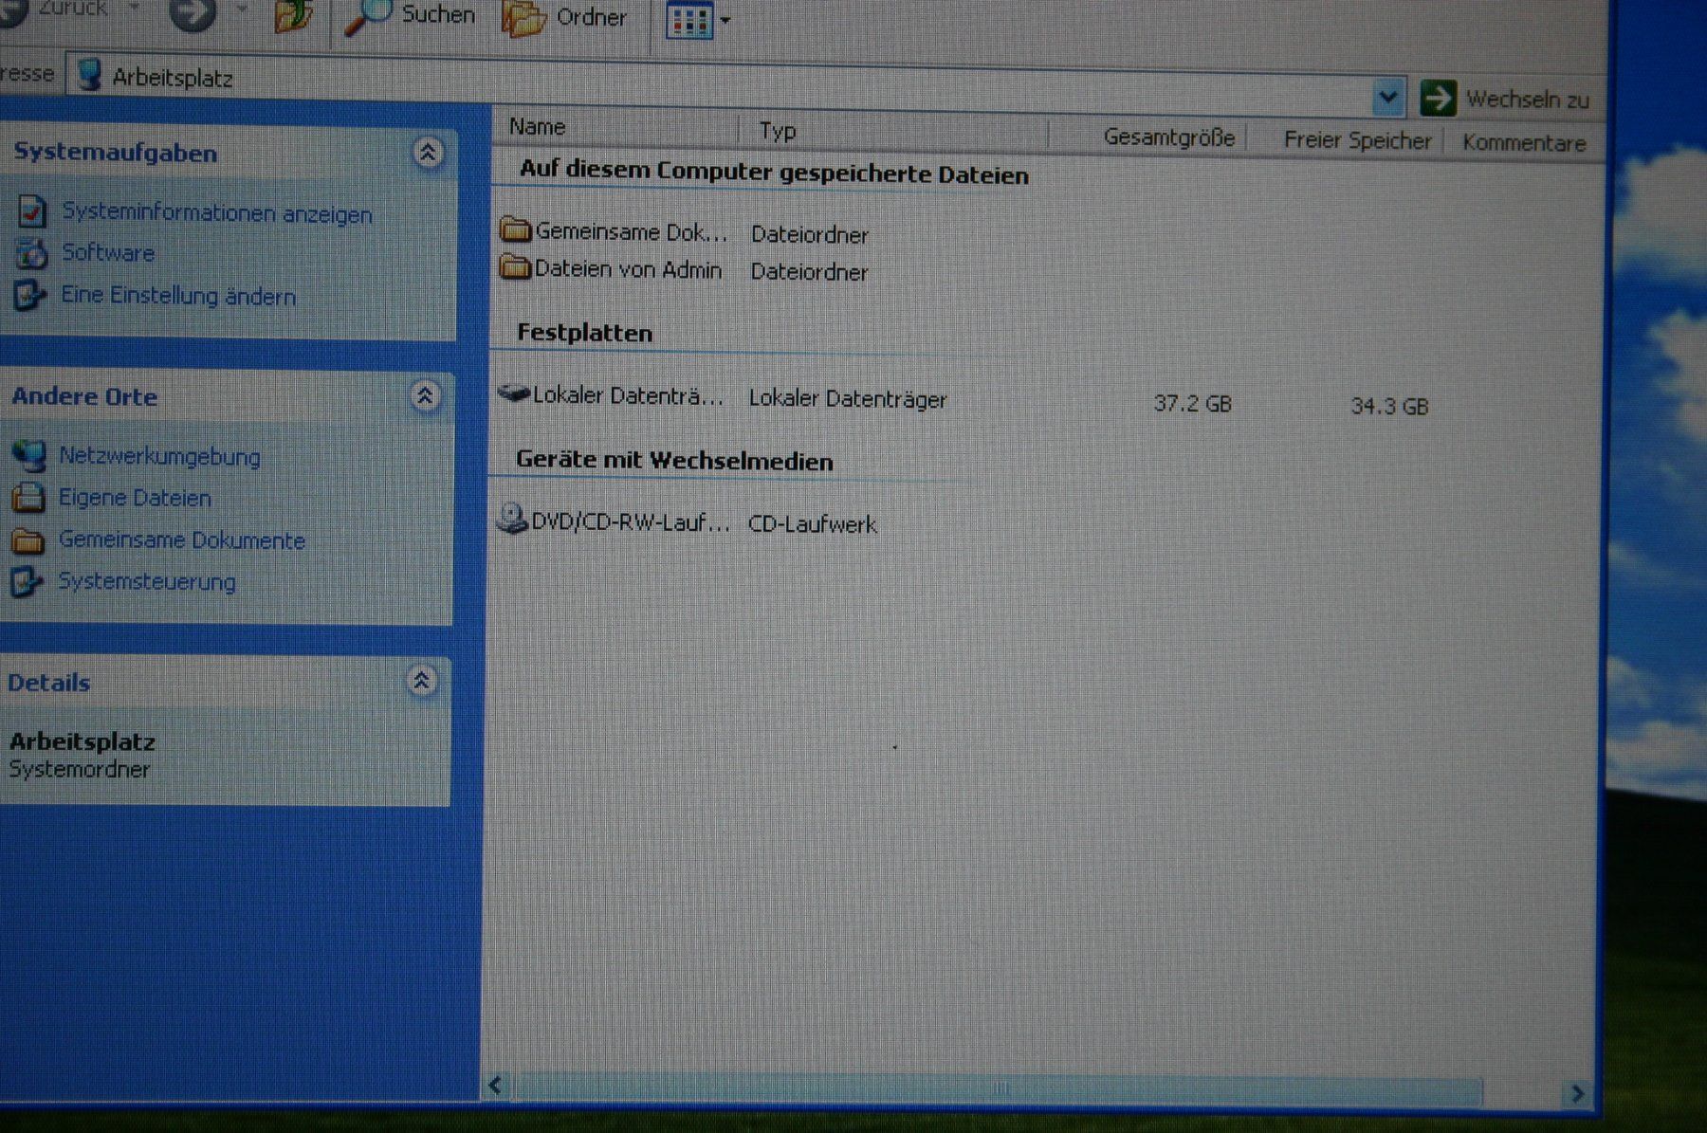Click the Ansichten grid icon
Viewport: 1707px width, 1133px height.
(x=689, y=21)
